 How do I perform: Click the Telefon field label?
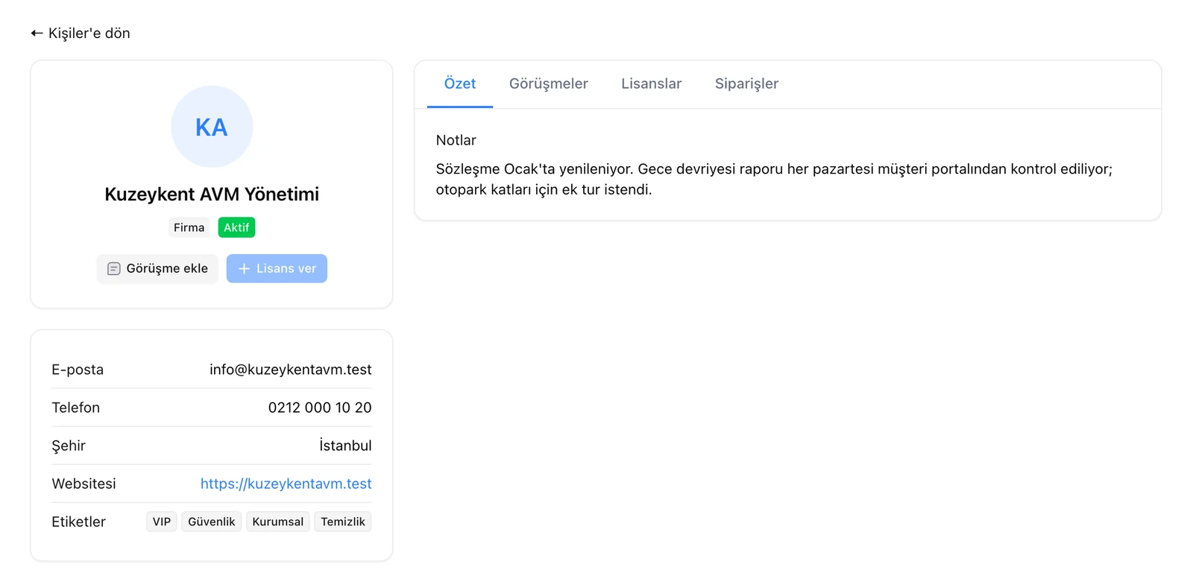[x=76, y=408]
